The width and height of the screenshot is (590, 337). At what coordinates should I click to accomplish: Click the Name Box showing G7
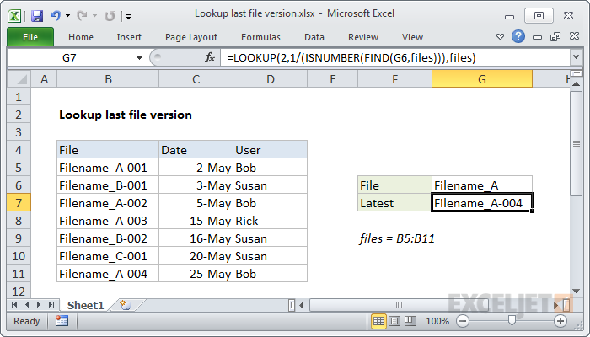click(70, 57)
